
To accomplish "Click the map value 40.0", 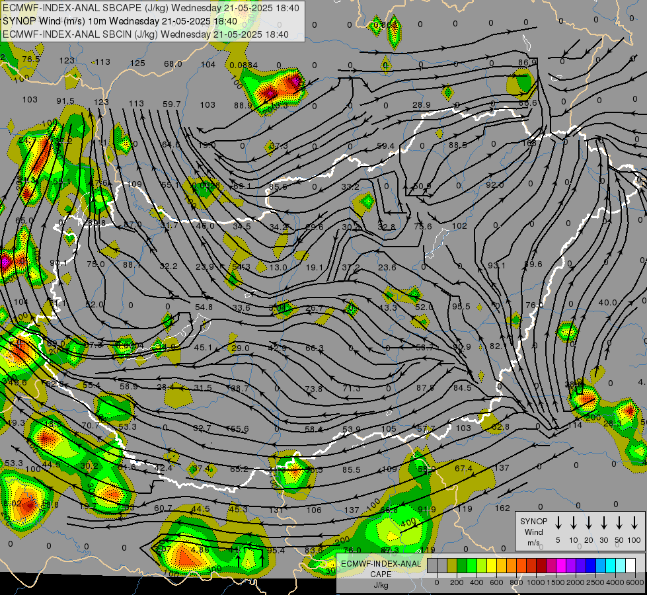I will pos(607,303).
